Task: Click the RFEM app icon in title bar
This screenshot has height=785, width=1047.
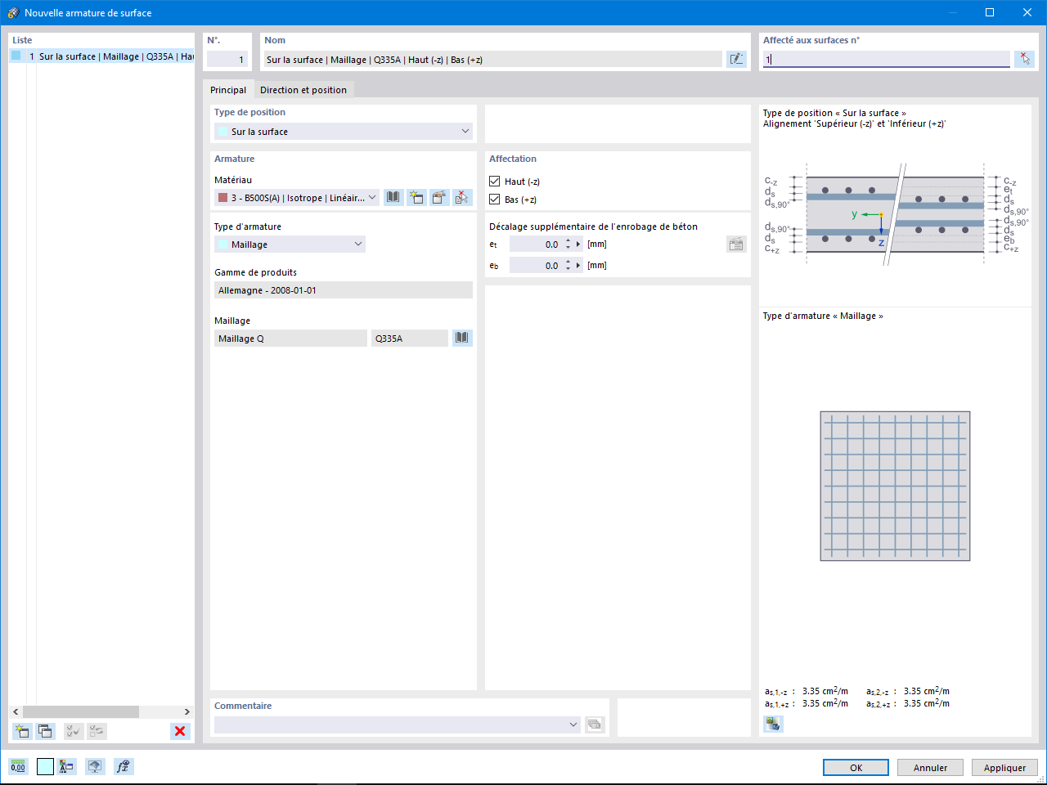Action: 12,12
